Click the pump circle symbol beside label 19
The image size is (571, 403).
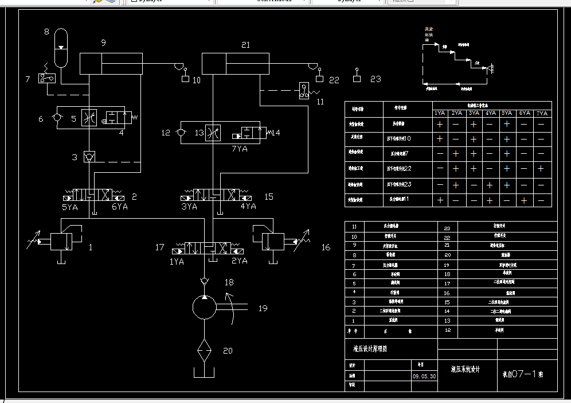click(204, 308)
